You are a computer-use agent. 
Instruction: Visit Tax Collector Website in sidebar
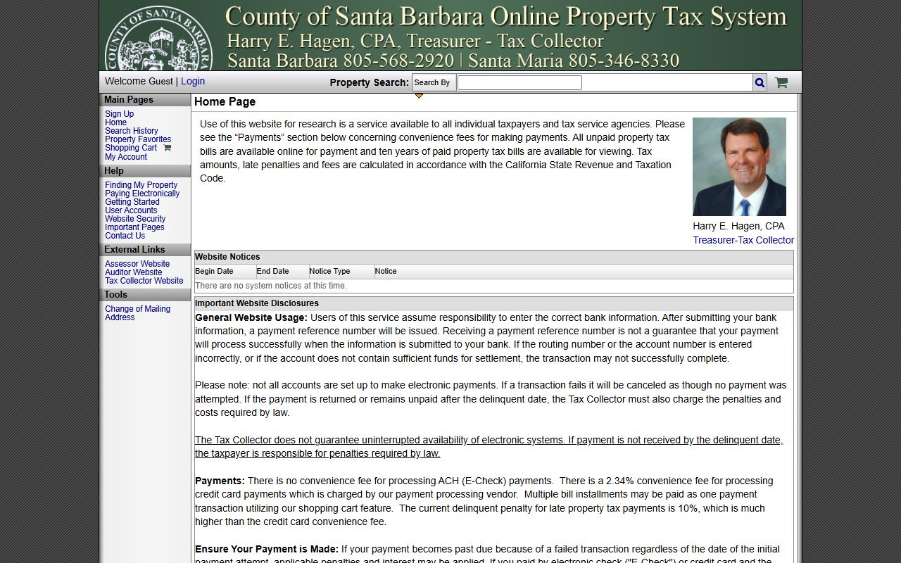(144, 281)
